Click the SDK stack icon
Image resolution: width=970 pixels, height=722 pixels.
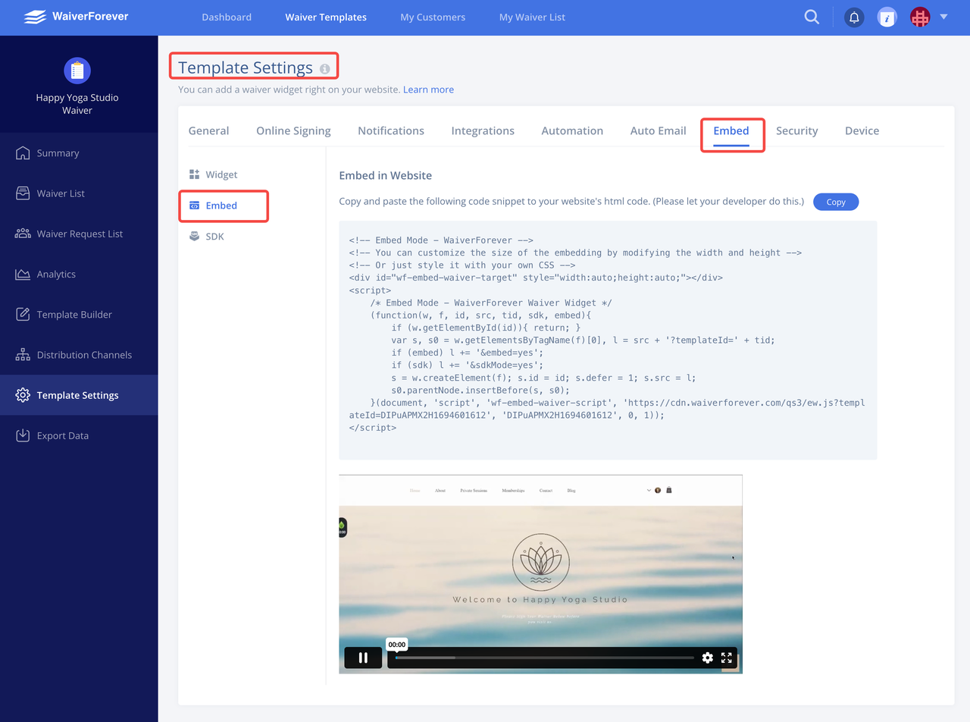(195, 237)
